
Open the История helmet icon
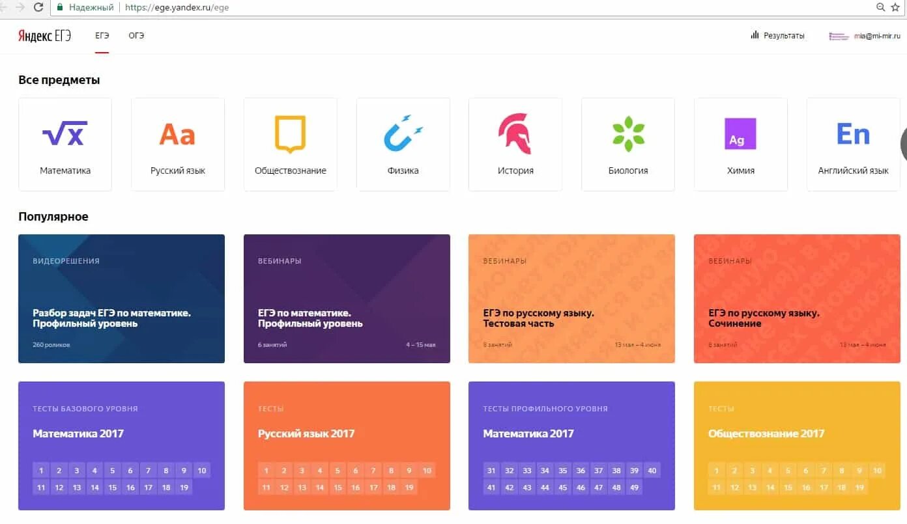tap(515, 133)
